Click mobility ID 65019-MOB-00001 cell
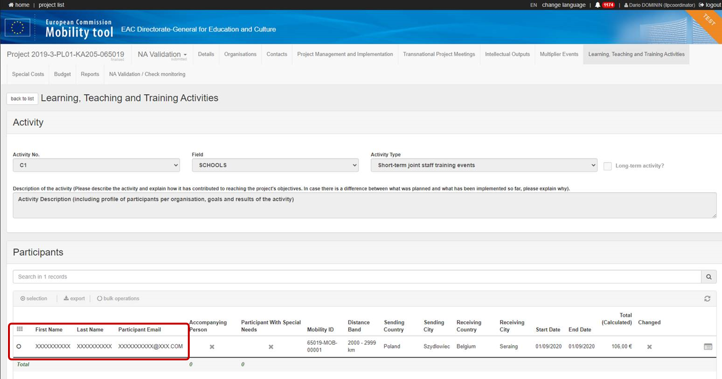The width and height of the screenshot is (722, 379). point(322,346)
